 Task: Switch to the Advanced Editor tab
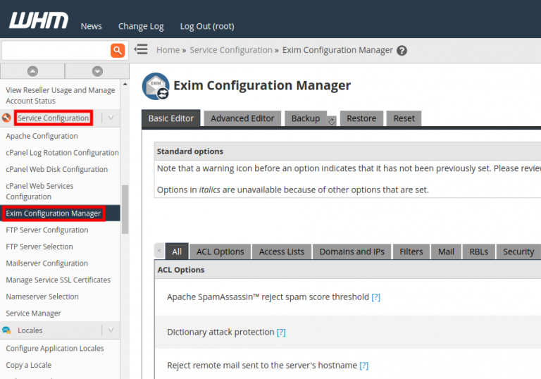coord(242,118)
